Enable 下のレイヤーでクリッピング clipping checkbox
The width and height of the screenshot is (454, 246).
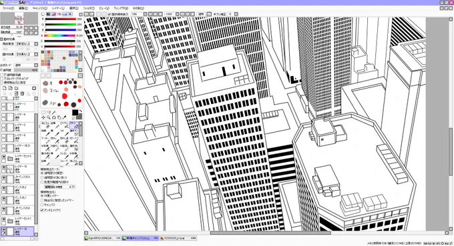[x=2, y=79]
